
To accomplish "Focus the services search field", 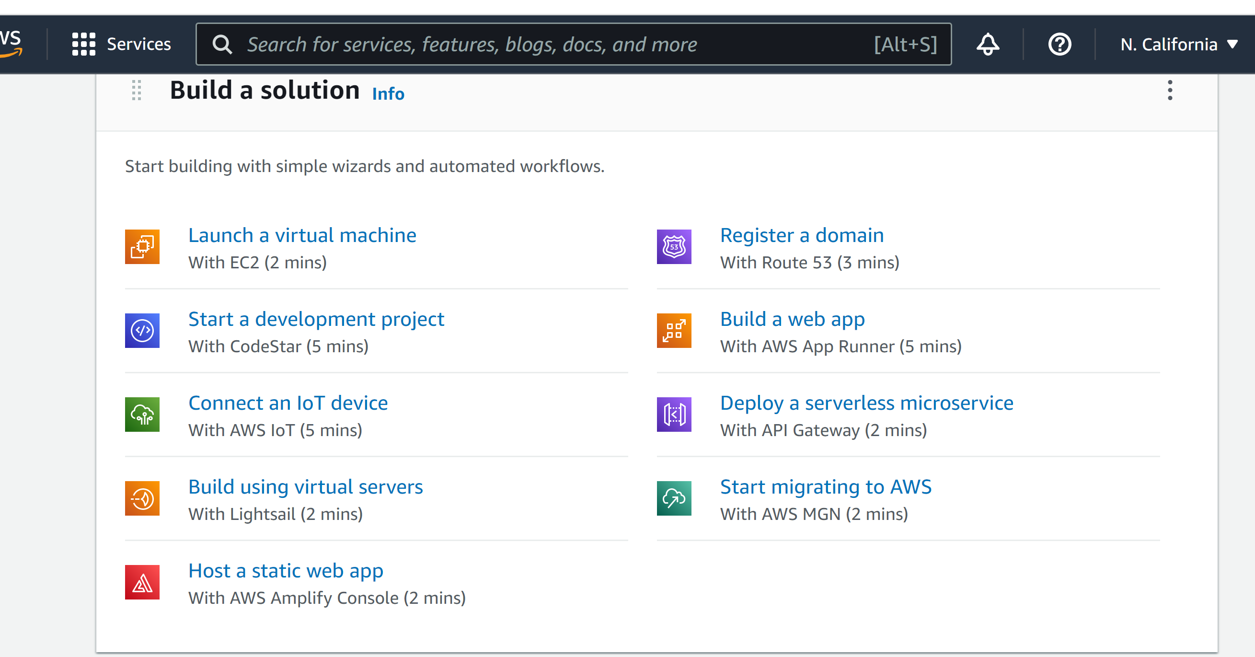I will [x=574, y=45].
